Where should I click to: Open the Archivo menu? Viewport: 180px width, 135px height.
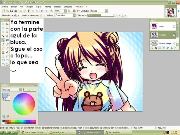pyautogui.click(x=4, y=7)
